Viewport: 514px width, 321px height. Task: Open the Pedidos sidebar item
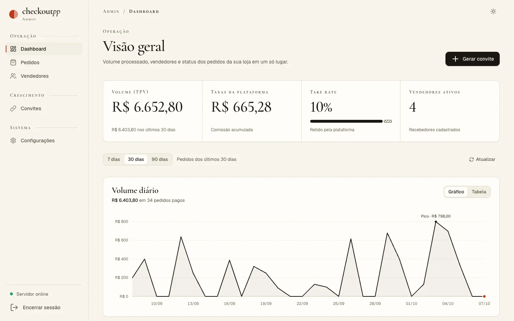(x=44, y=62)
